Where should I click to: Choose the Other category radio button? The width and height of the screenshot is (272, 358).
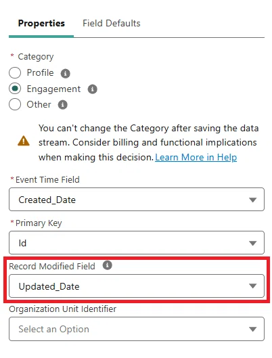[x=15, y=104]
